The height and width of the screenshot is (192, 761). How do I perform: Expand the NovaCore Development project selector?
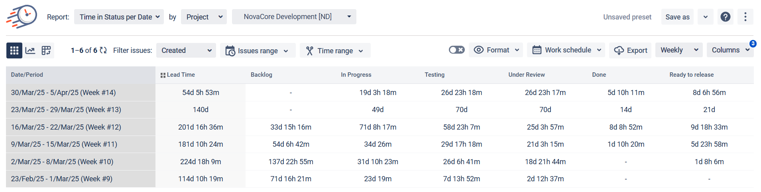click(x=294, y=17)
